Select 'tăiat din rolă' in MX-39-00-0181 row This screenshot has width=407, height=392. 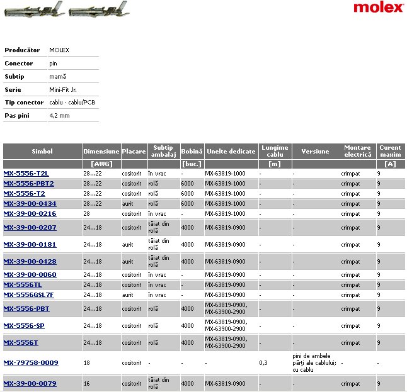tap(159, 245)
